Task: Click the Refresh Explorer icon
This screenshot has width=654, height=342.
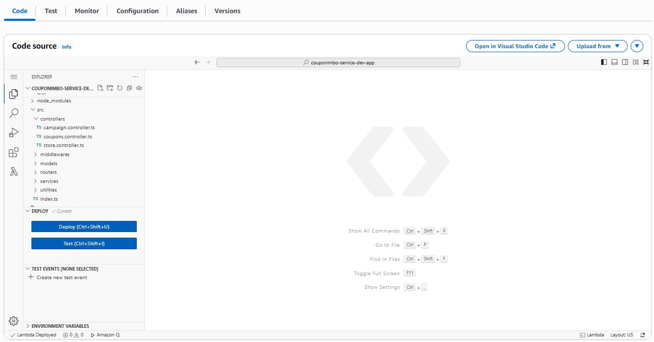Action: point(120,88)
